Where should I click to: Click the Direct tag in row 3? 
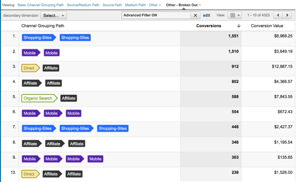click(30, 68)
